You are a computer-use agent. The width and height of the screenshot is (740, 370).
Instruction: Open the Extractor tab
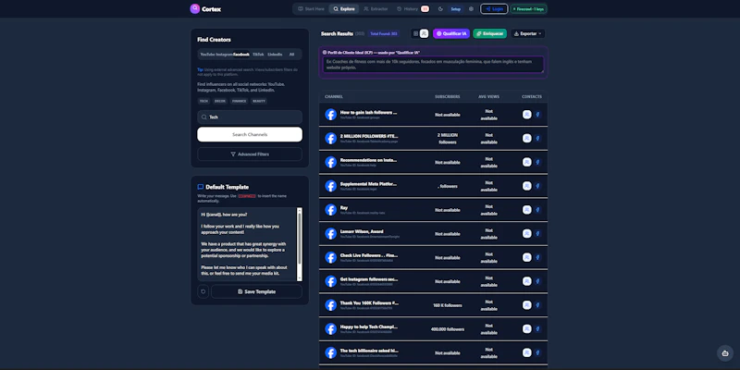(376, 9)
